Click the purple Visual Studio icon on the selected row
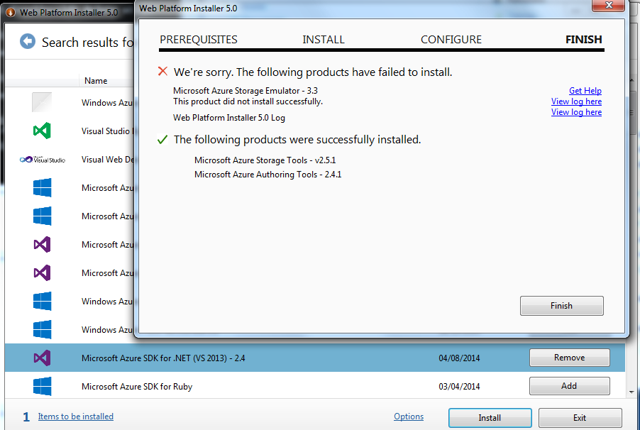Image resolution: width=640 pixels, height=430 pixels. coord(40,358)
